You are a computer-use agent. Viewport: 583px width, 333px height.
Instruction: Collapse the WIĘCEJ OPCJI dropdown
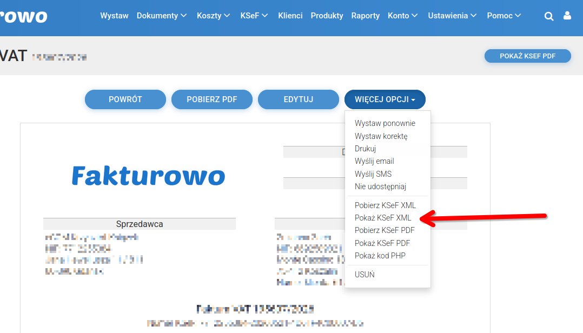(385, 99)
